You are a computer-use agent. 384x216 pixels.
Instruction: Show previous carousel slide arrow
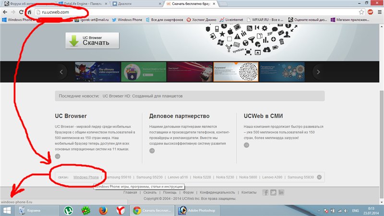pyautogui.click(x=61, y=72)
